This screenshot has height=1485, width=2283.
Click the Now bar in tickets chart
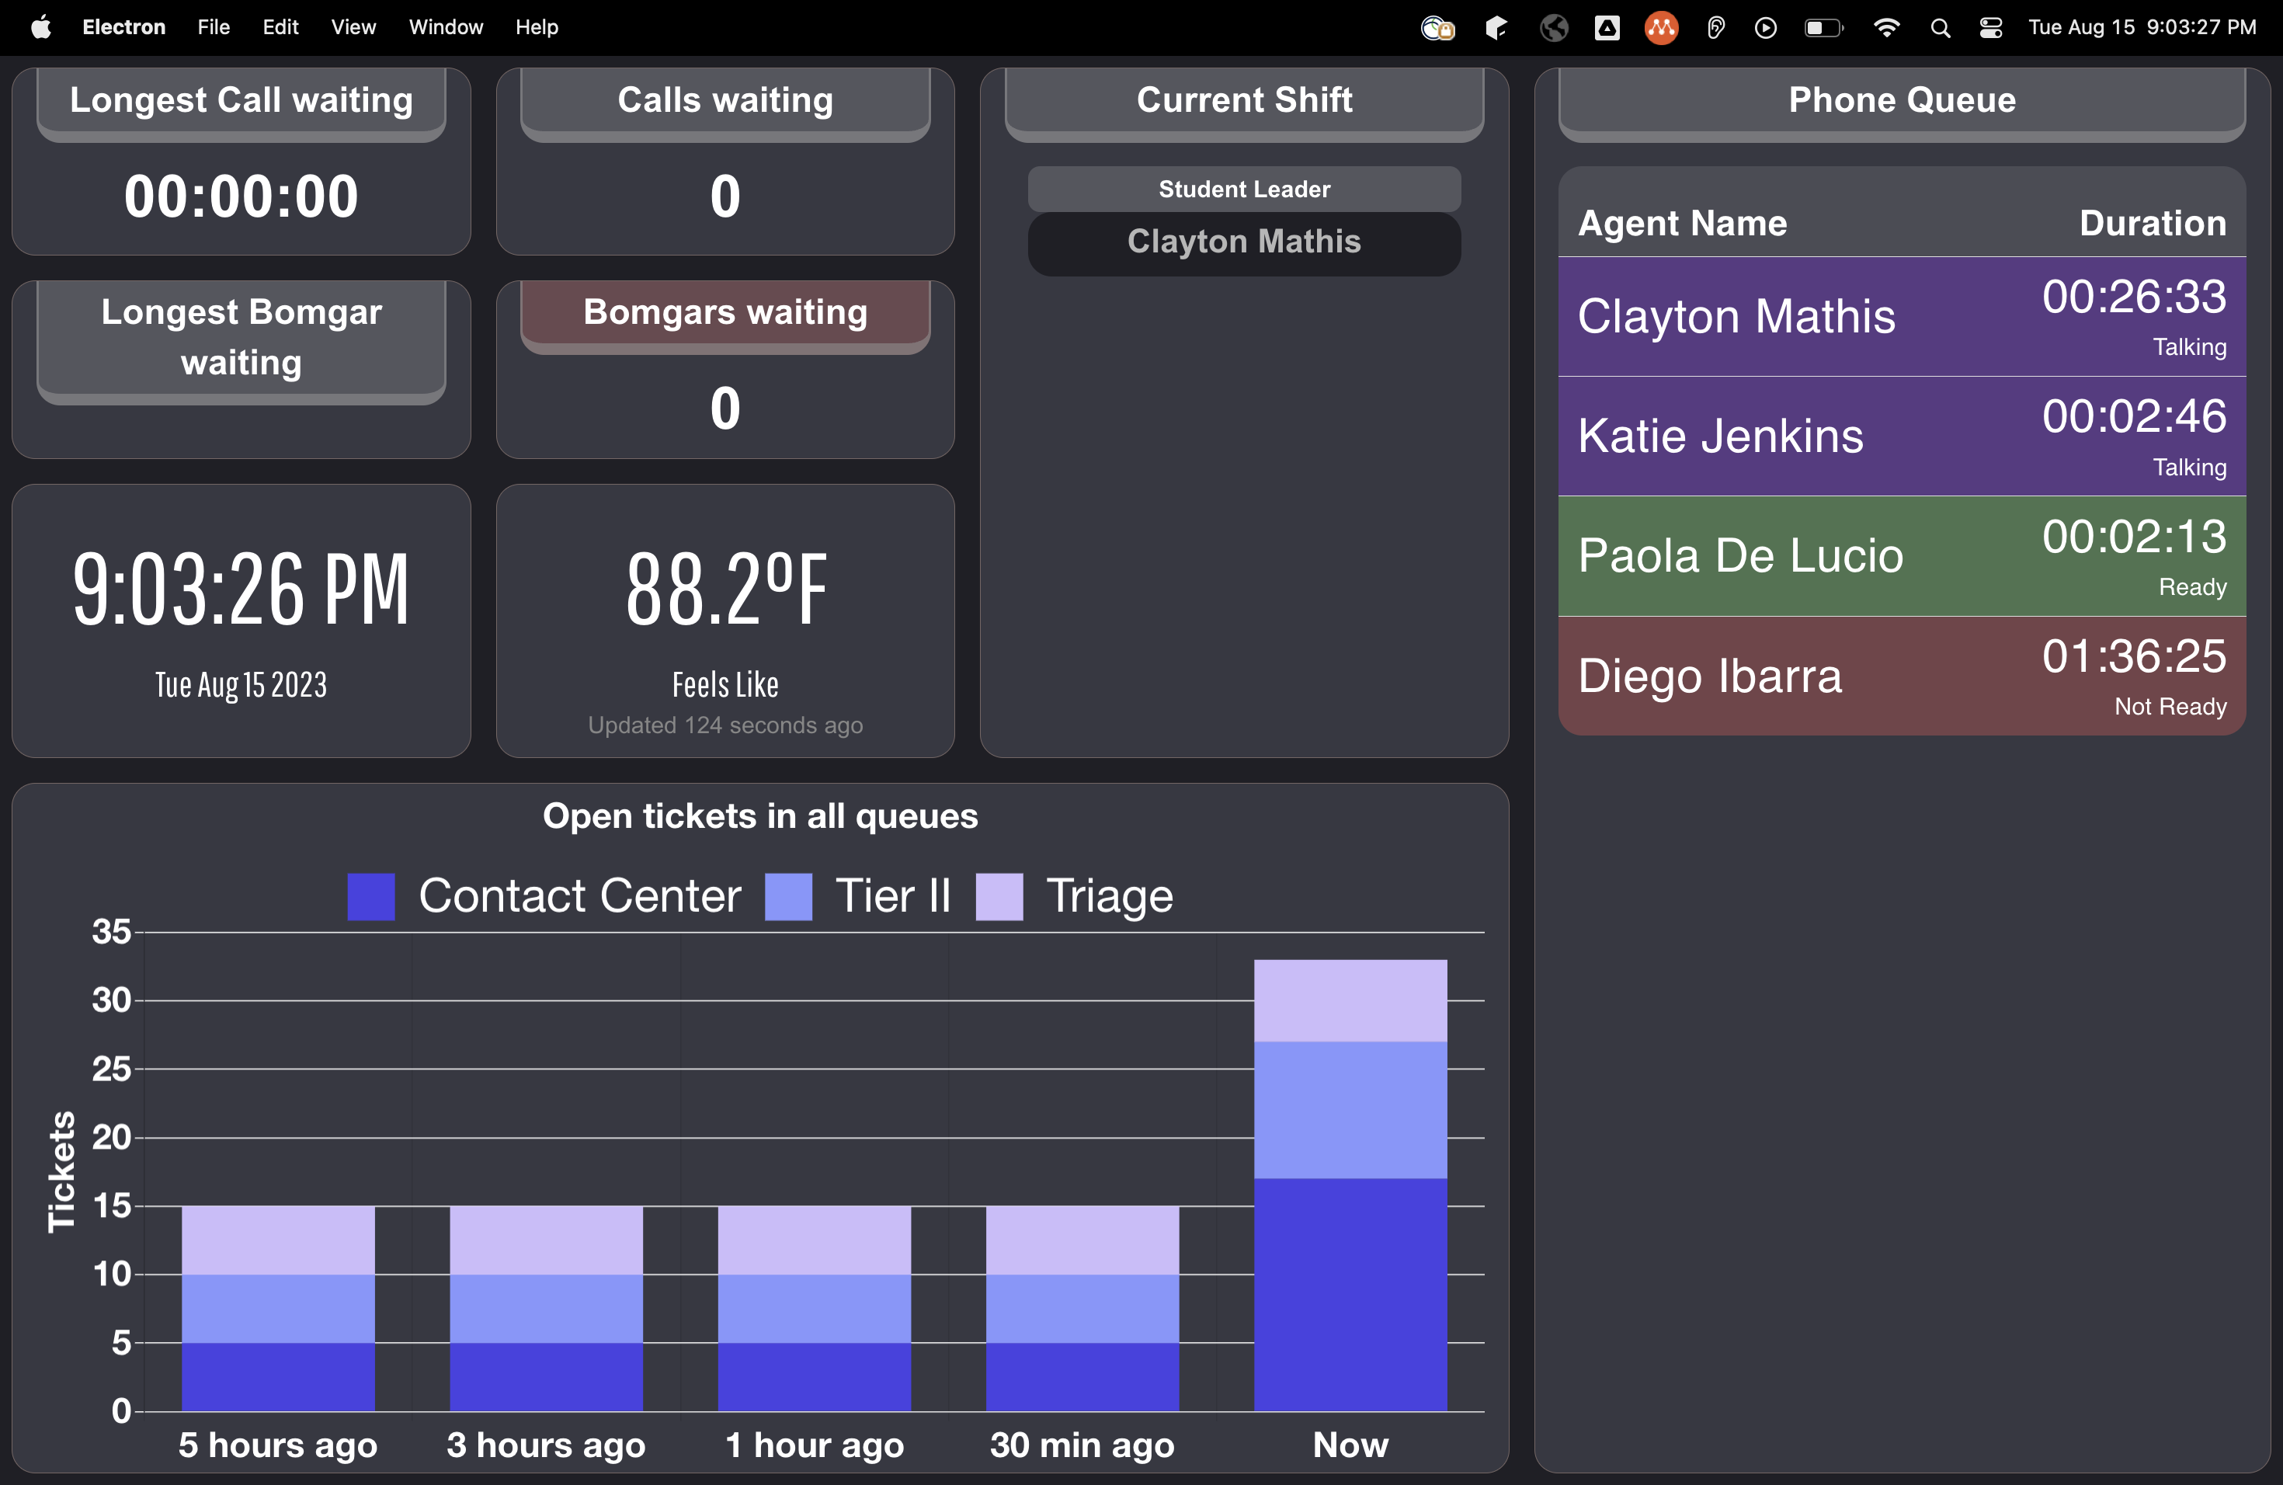1350,1184
